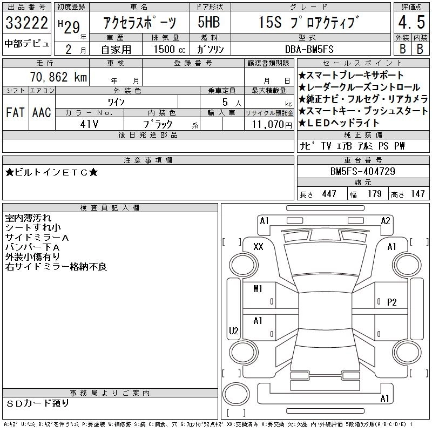The width and height of the screenshot is (432, 432).
Task: Click the color number 41V
Action: (89, 124)
